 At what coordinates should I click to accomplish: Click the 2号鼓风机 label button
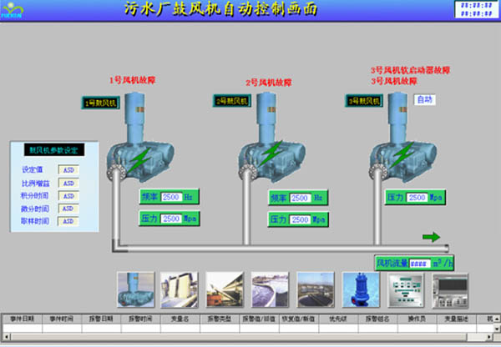(x=232, y=101)
